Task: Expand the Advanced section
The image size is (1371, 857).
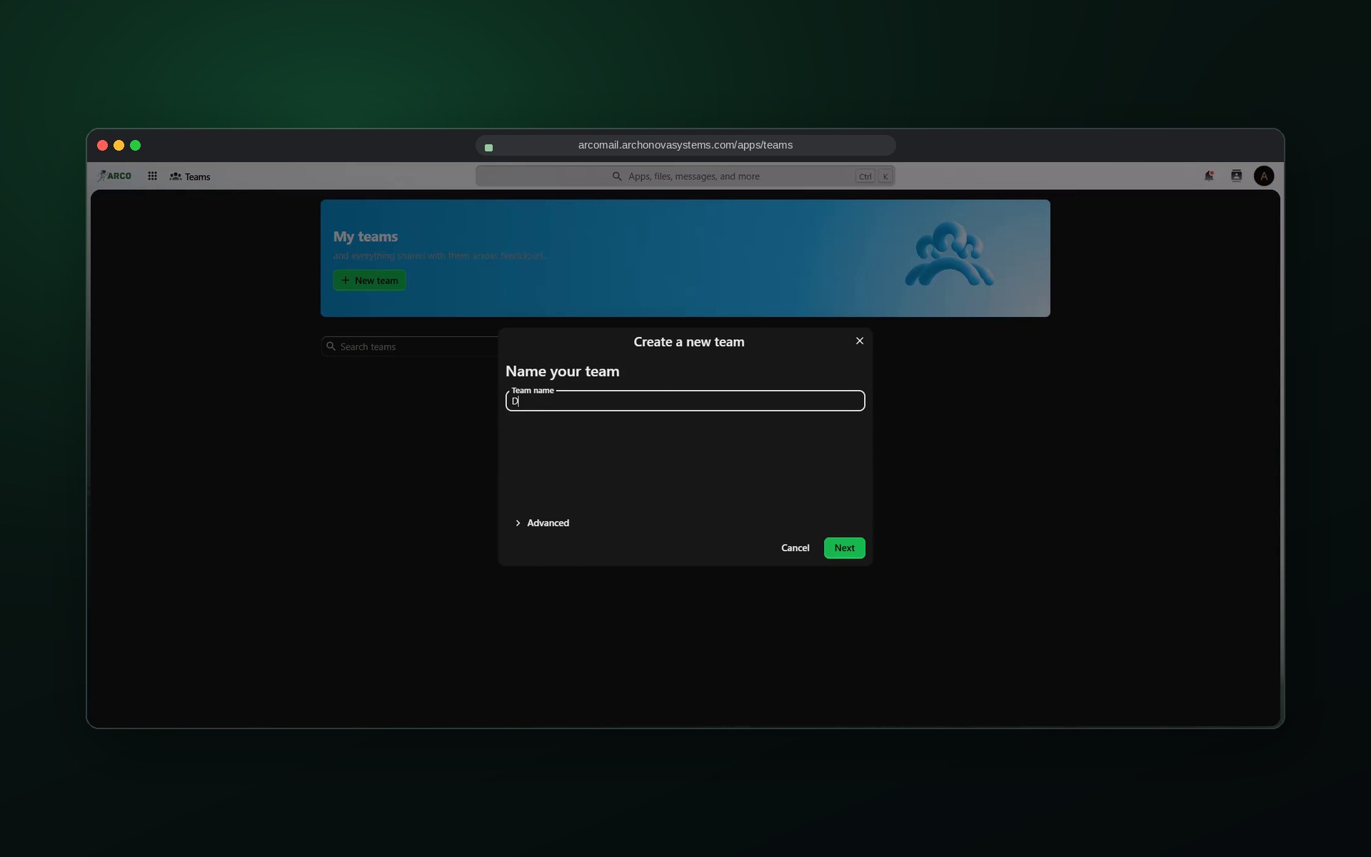Action: point(542,523)
